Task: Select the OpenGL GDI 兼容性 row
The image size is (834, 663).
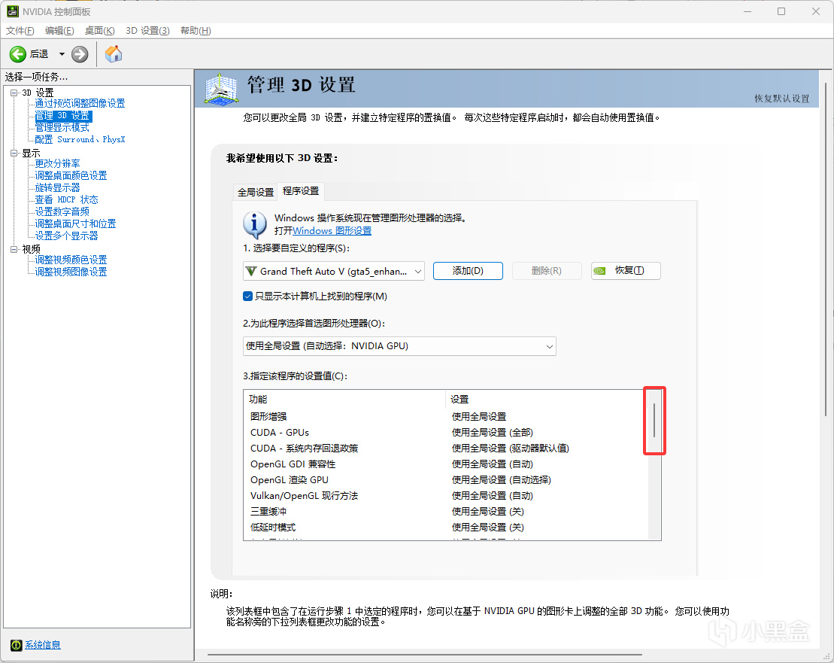Action: pos(446,464)
